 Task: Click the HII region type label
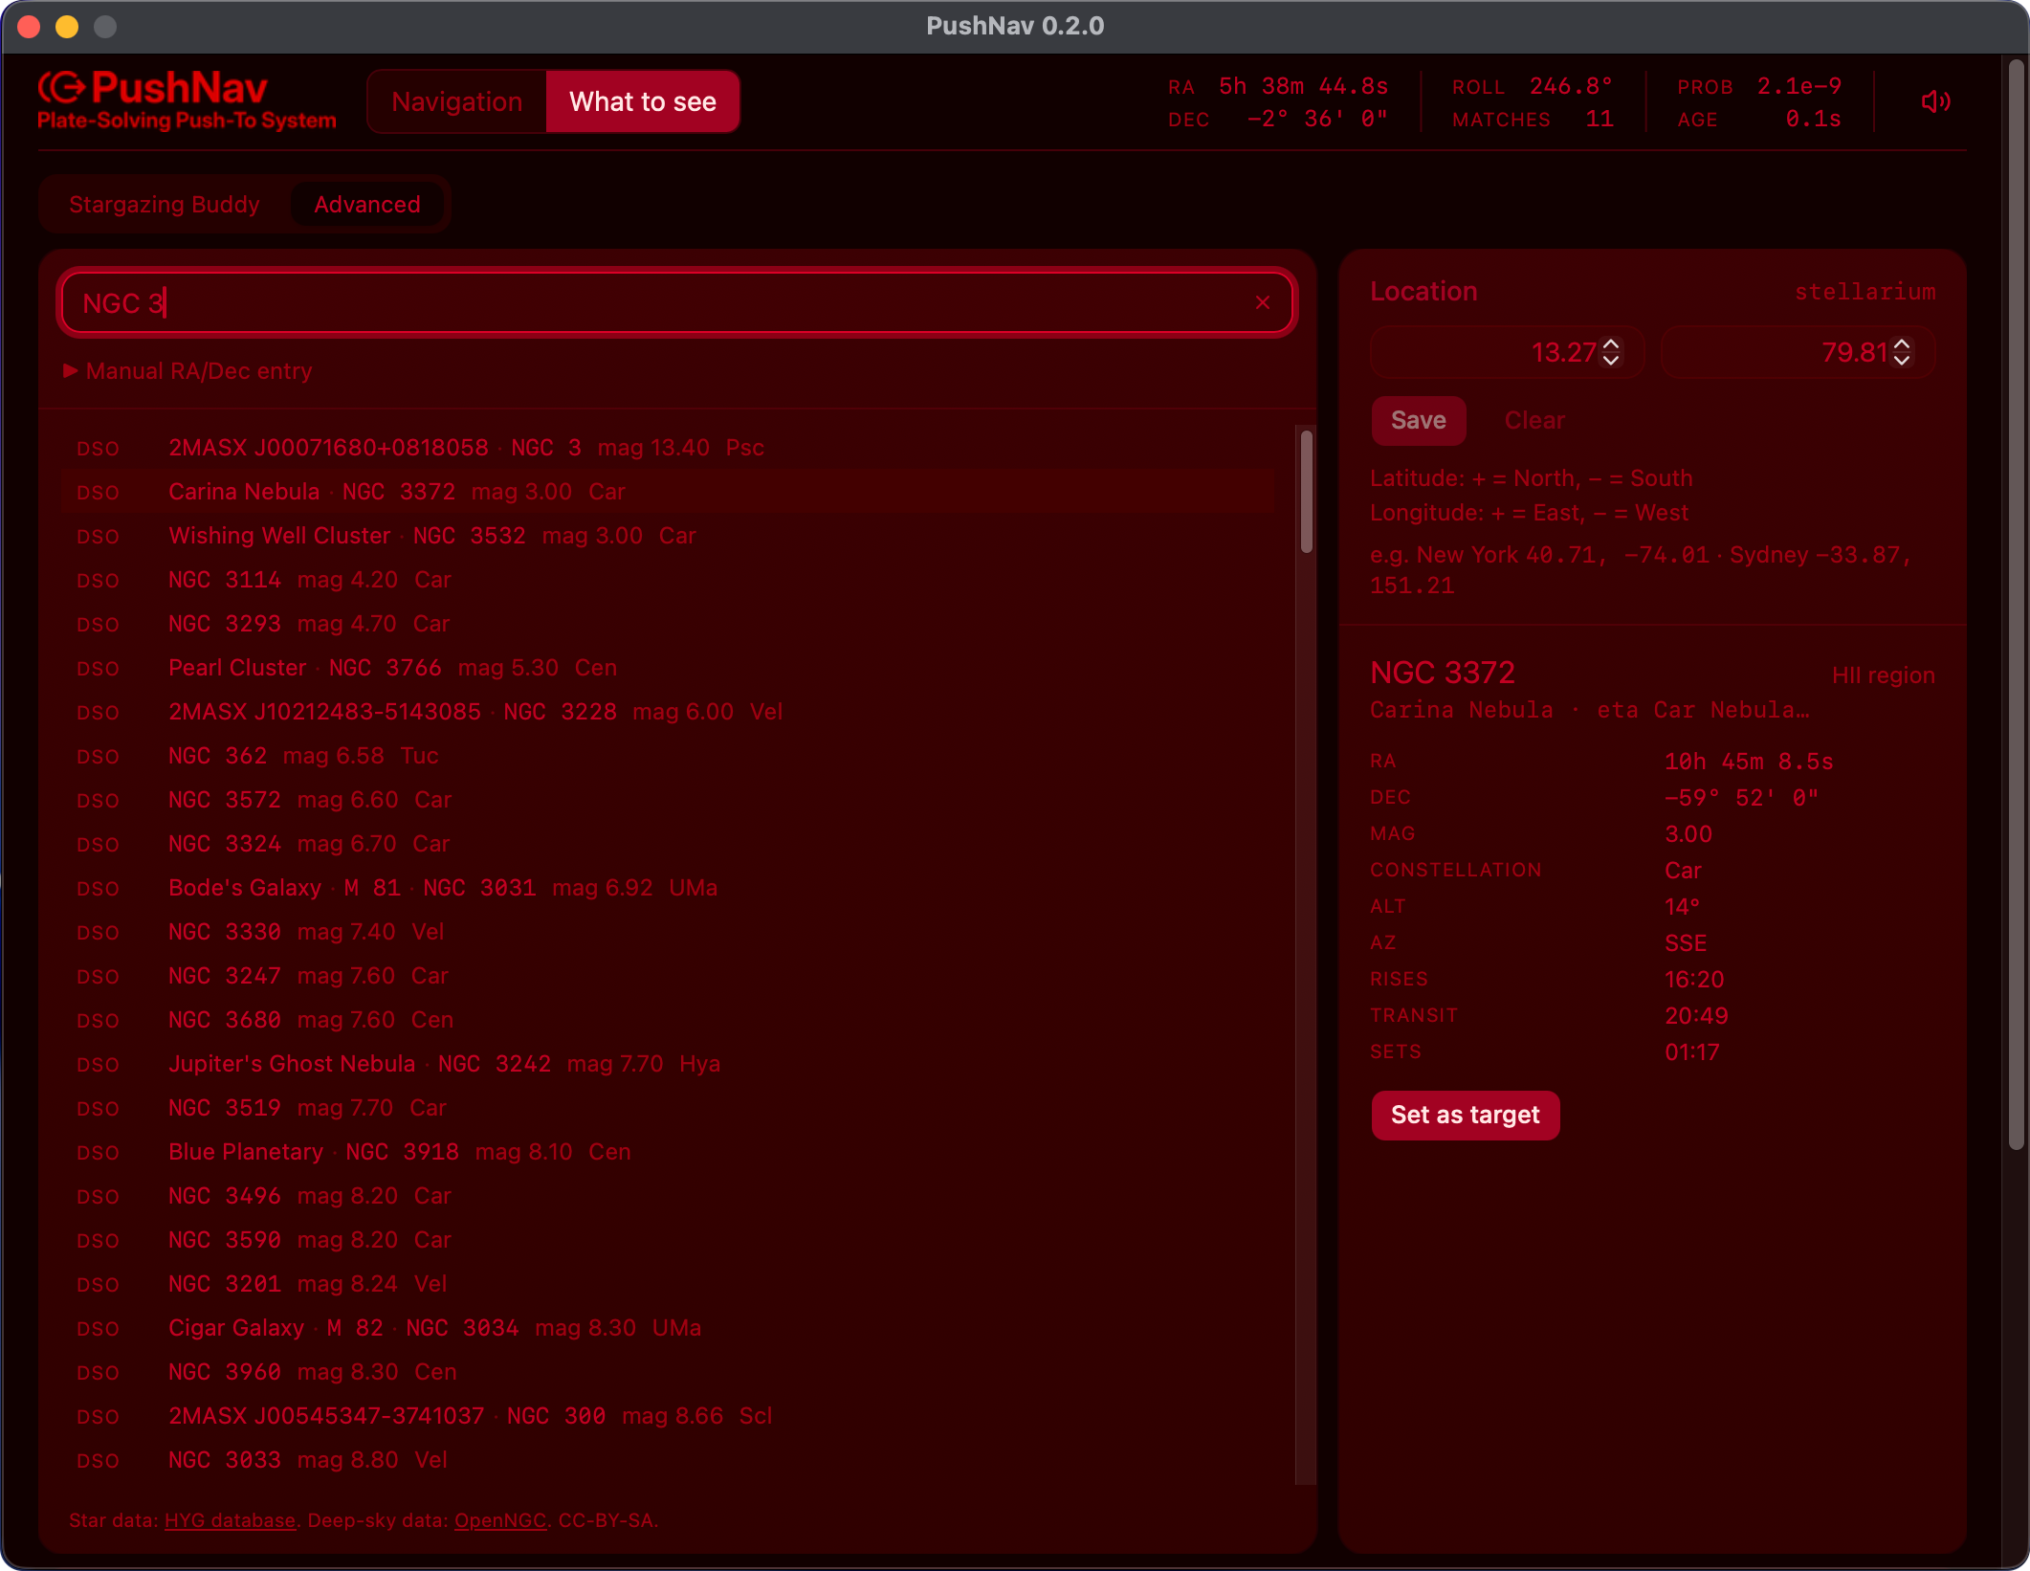pos(1883,675)
